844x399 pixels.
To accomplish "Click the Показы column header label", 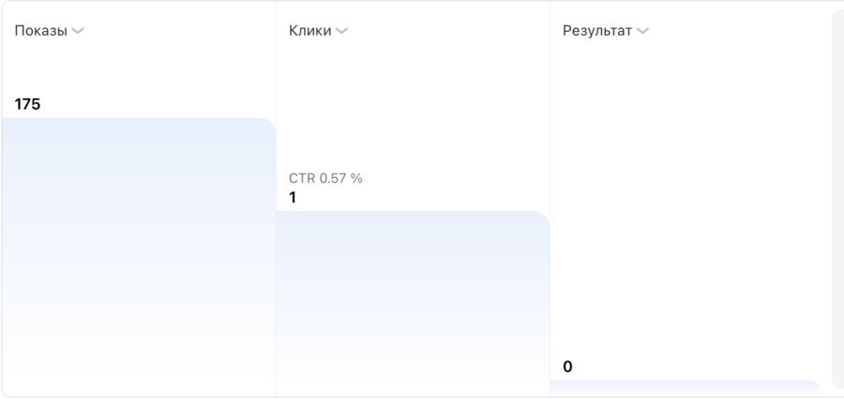I will (x=41, y=31).
